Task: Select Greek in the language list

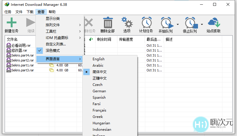Action: pyautogui.click(x=110, y=117)
